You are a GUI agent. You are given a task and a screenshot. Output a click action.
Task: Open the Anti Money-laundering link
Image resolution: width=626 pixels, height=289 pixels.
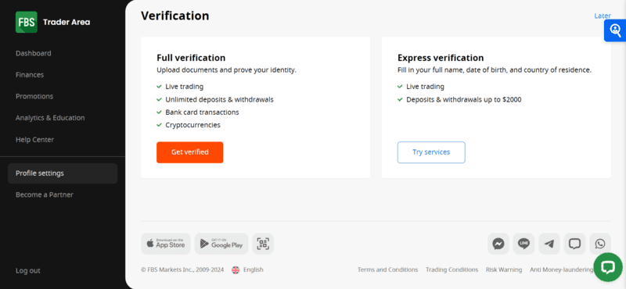[x=562, y=270]
